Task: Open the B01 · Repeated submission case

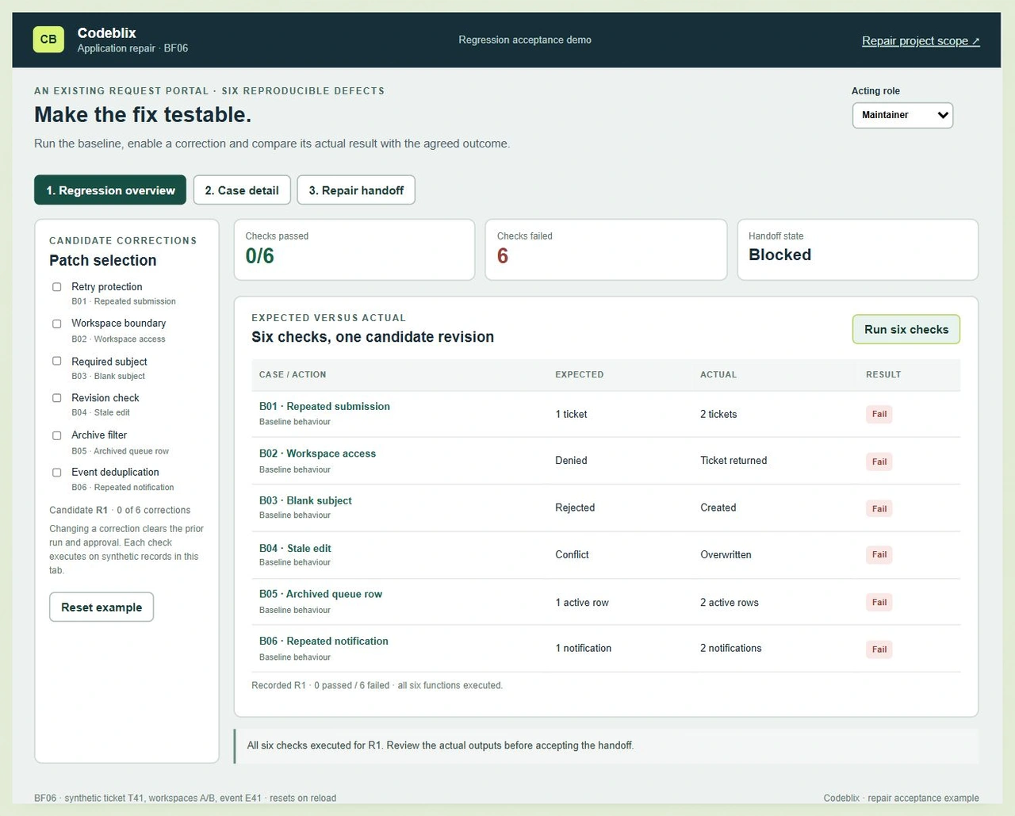Action: point(324,406)
